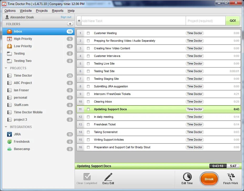The height and width of the screenshot is (191, 244).
Task: Open the Help menu
Action: coord(71,11)
